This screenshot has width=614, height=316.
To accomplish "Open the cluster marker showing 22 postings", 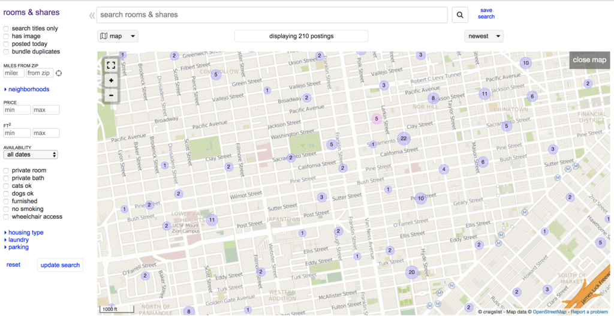I will pos(404,139).
